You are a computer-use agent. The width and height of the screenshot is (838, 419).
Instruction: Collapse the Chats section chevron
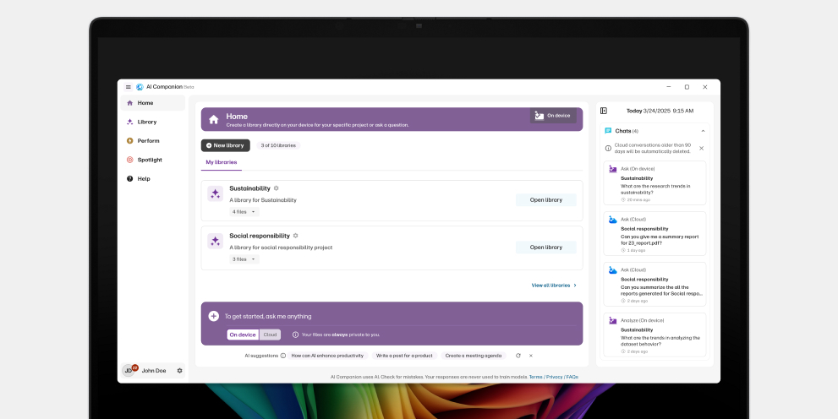tap(703, 131)
